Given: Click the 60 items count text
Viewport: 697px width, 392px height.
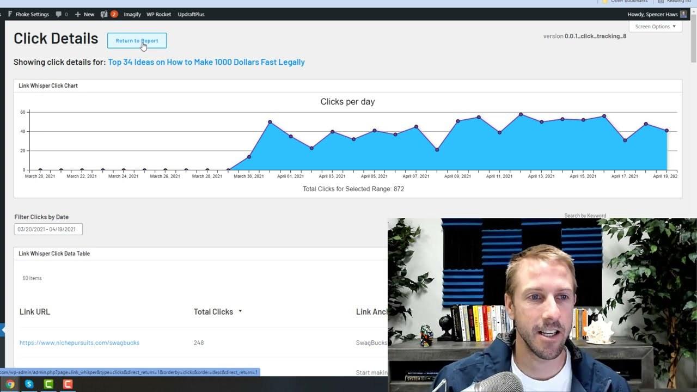Looking at the screenshot, I should [32, 278].
